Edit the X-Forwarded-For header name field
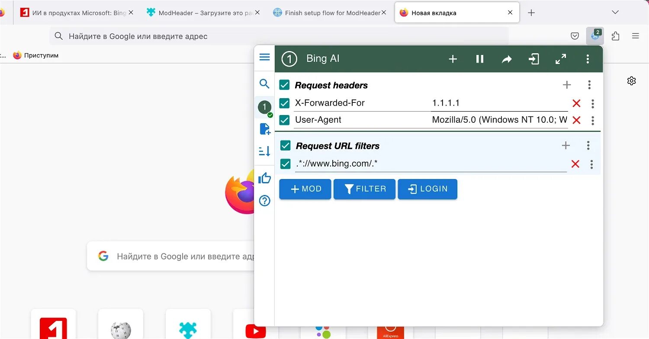The image size is (649, 339). tap(362, 103)
